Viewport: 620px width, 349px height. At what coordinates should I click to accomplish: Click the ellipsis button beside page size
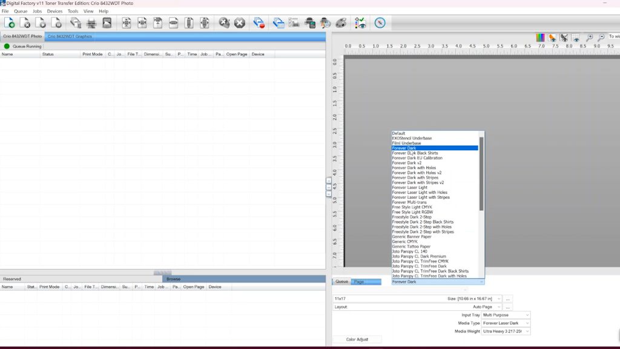coord(508,299)
